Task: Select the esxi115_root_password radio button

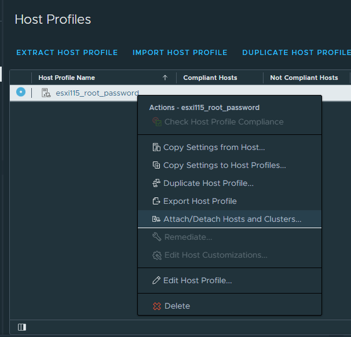Action: point(21,92)
